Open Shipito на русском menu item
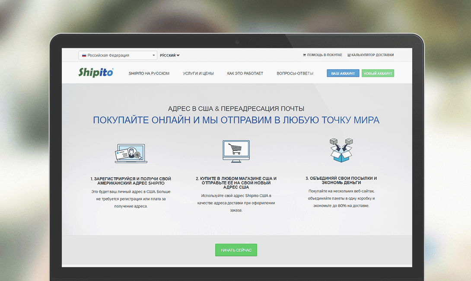The width and height of the screenshot is (471, 281). pos(149,73)
